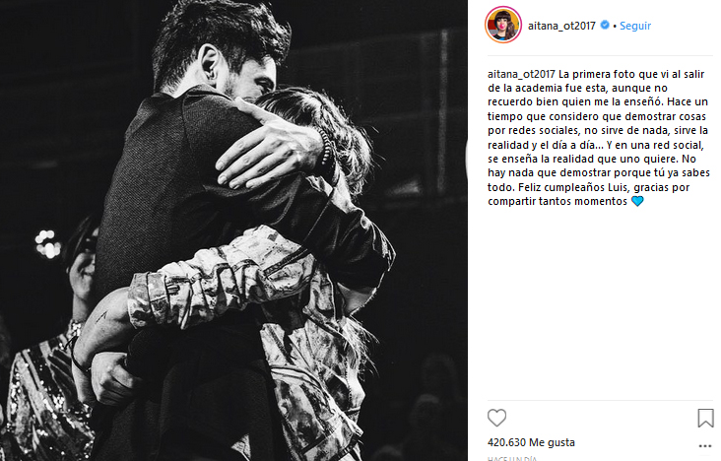Image resolution: width=721 pixels, height=461 pixels.
Task: Open the three-dot more options menu
Action: point(705,446)
